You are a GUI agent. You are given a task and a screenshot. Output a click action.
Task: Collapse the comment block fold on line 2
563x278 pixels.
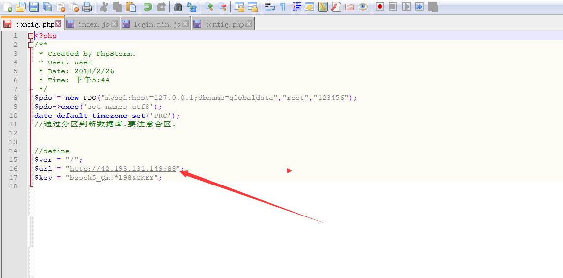coord(30,45)
